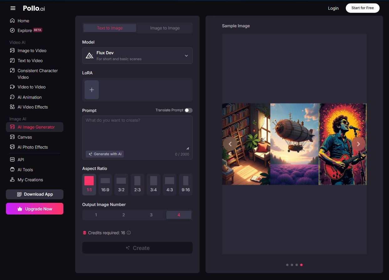Click the Flux Dev model logo
Screen dimensions: 389x280
[90, 55]
